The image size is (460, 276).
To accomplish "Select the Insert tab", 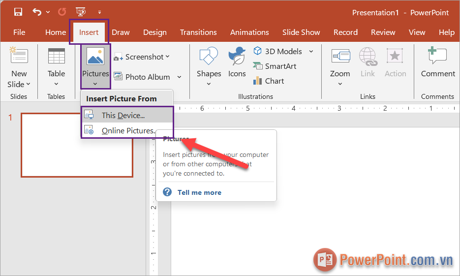I will [89, 32].
